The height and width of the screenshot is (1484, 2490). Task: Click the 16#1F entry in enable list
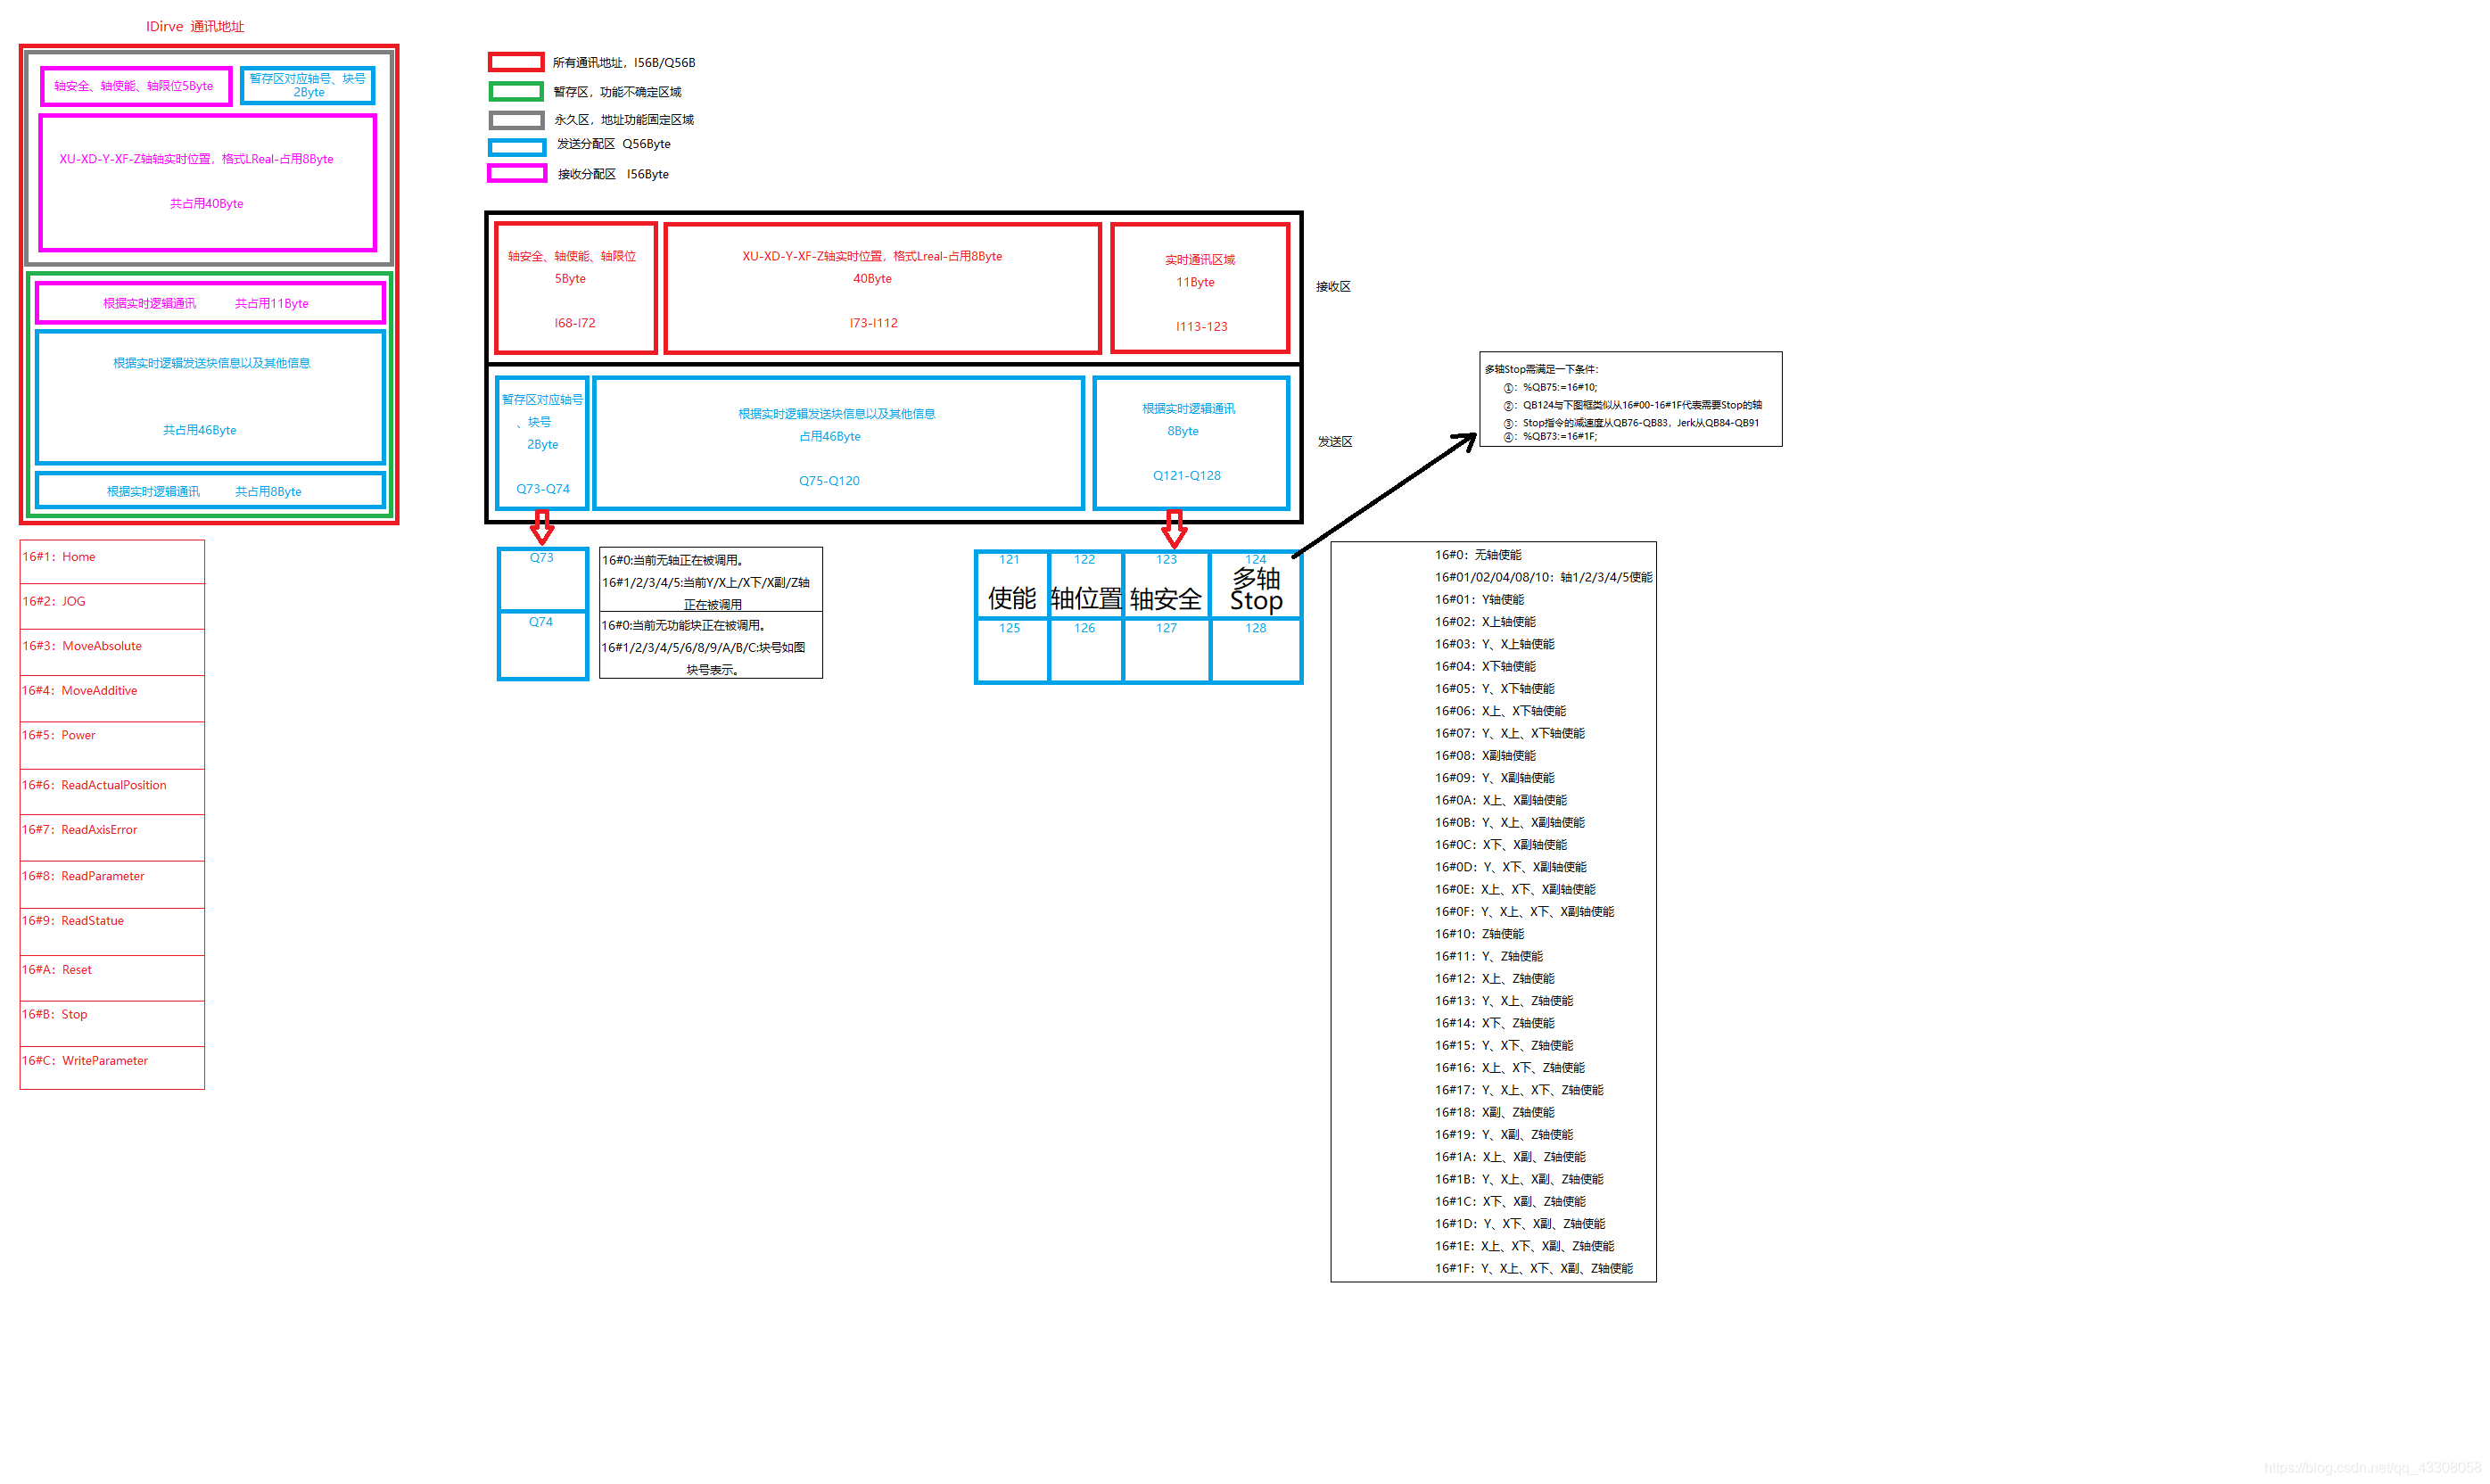pos(1532,1268)
